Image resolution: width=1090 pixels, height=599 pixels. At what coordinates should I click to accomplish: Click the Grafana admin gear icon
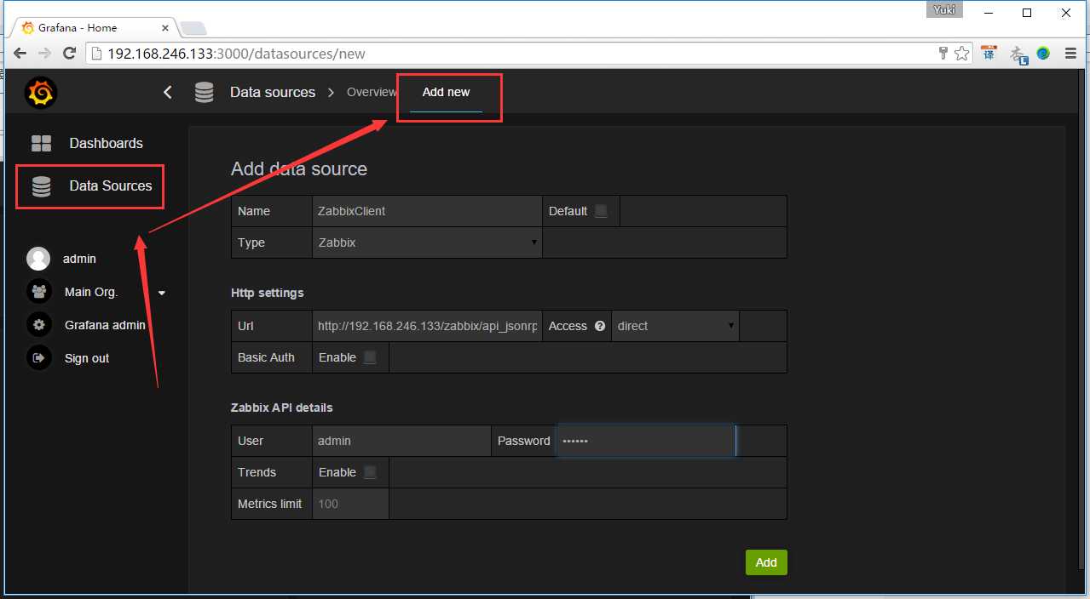[38, 325]
